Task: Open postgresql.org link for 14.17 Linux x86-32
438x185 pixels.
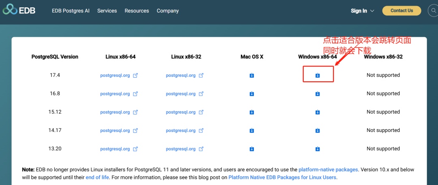Action: pyautogui.click(x=181, y=131)
